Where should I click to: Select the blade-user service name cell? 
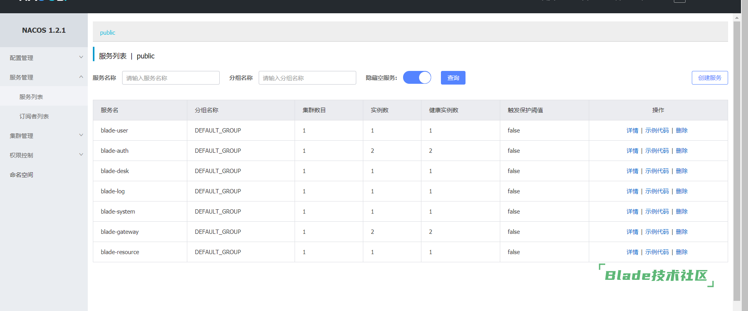point(140,131)
